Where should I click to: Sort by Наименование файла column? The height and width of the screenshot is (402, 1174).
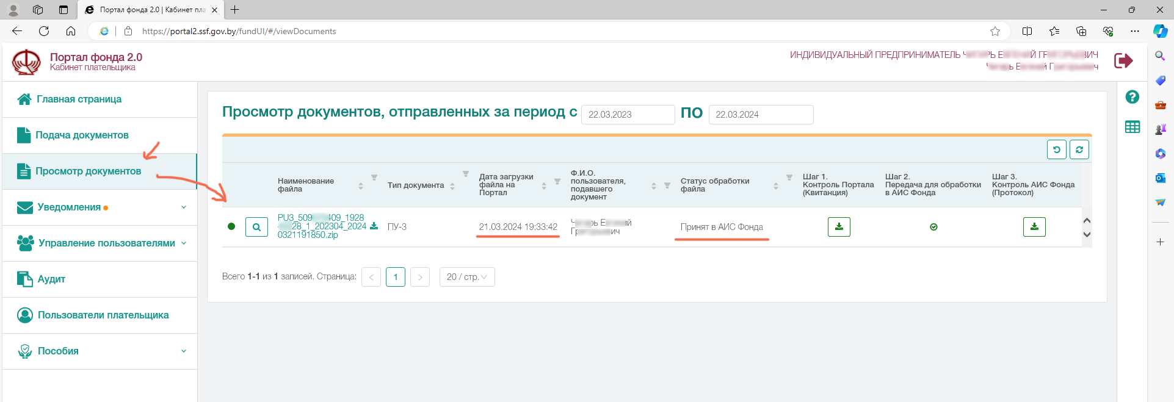[x=361, y=185]
